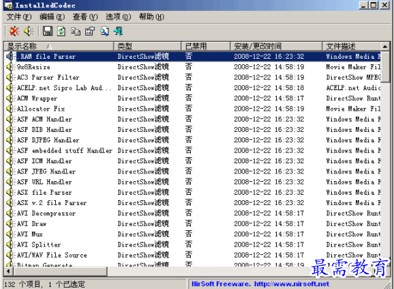Click the horizontal scrollbar left arrow
The width and height of the screenshot is (394, 289).
pos(8,271)
